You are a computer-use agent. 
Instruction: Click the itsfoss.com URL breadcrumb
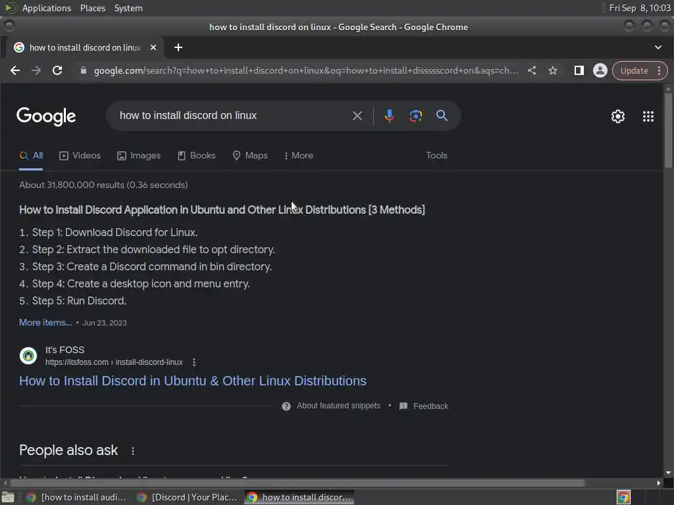click(114, 362)
